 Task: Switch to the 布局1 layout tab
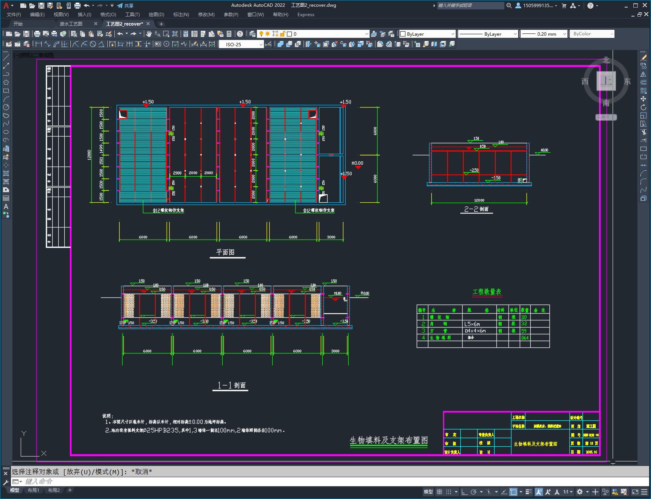[x=33, y=490]
